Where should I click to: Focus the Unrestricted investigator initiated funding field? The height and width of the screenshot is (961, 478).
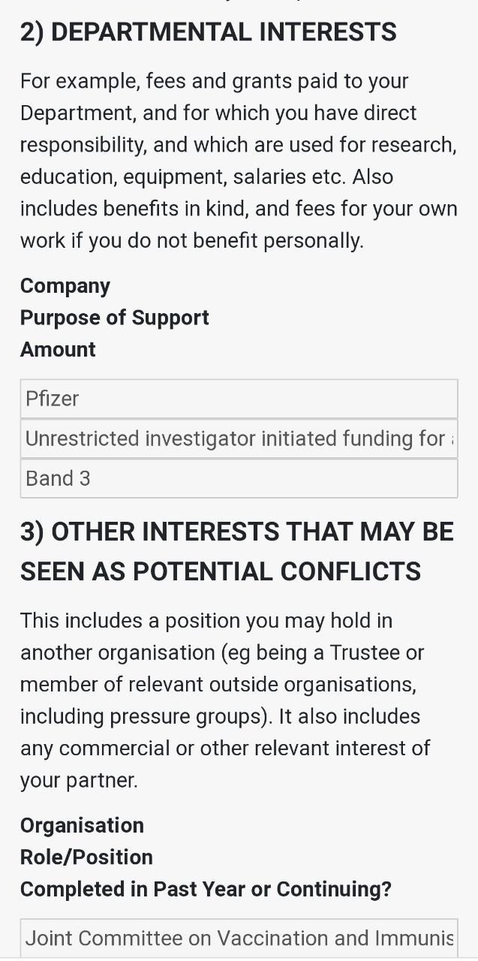pyautogui.click(x=239, y=438)
